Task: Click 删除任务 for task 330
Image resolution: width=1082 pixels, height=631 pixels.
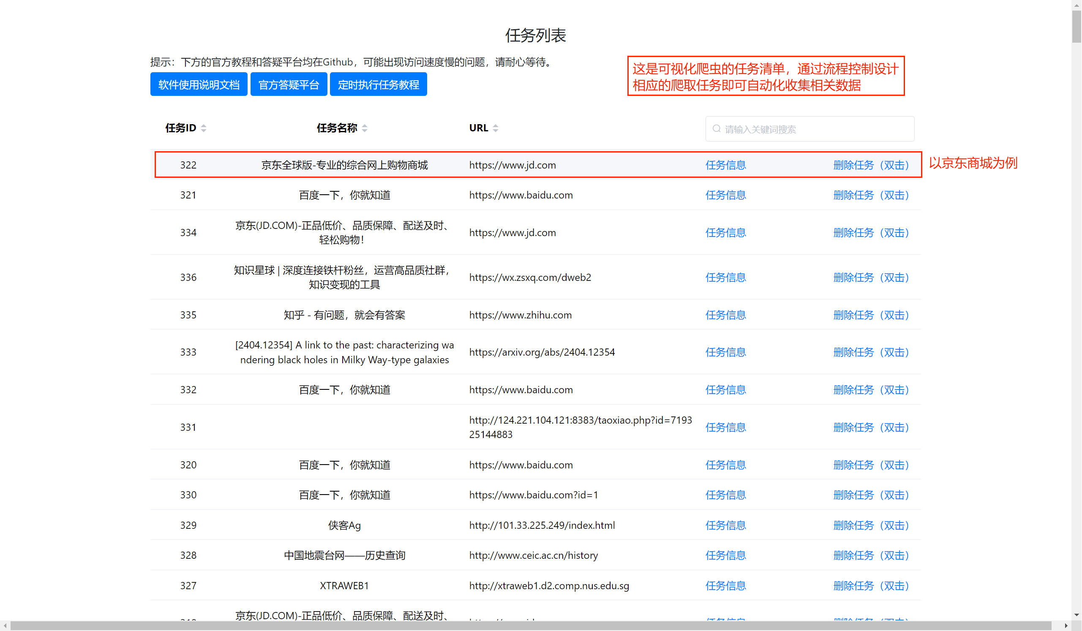Action: coord(871,495)
